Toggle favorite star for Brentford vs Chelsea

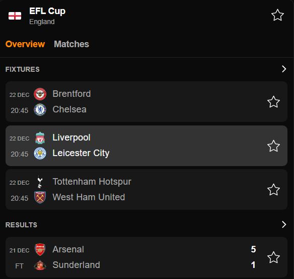click(x=273, y=102)
